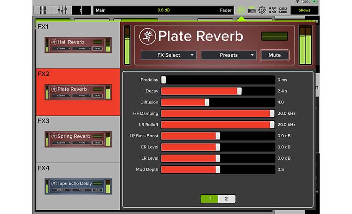The width and height of the screenshot is (352, 214).
Task: Tap the Wi-Fi status icon
Action: pos(298,2)
